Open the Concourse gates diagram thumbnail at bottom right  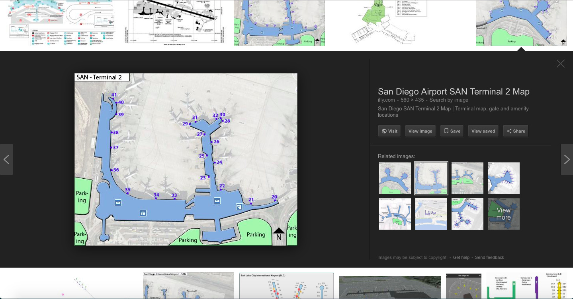[528, 286]
